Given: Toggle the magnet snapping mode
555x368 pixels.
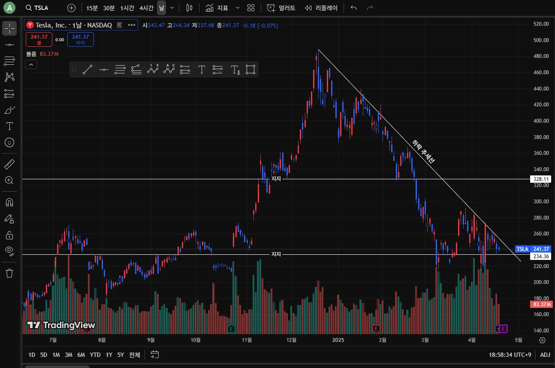Looking at the screenshot, I should pos(9,202).
